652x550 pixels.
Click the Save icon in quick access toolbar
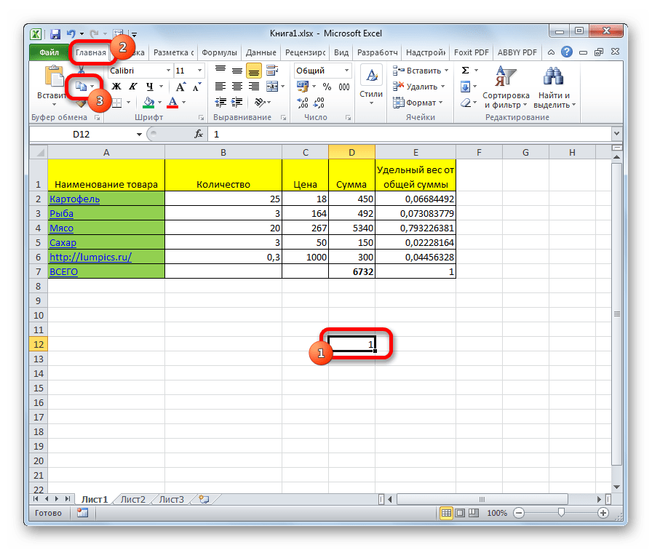tap(55, 33)
